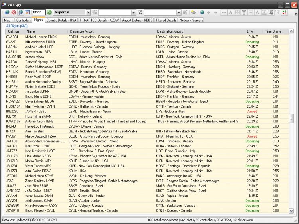
Task: Toggle the second letter A label button
Action: (x=257, y=12)
